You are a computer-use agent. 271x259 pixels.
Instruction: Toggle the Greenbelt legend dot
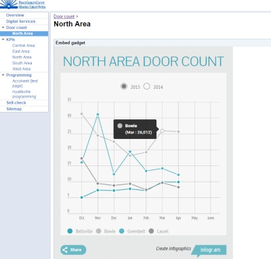tap(122, 231)
